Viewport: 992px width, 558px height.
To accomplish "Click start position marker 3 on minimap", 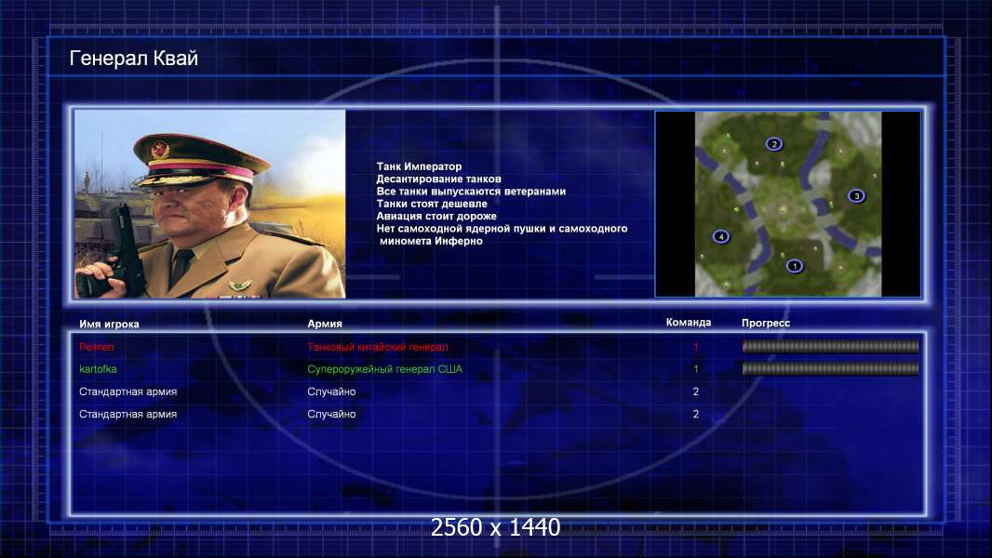I will click(x=857, y=196).
